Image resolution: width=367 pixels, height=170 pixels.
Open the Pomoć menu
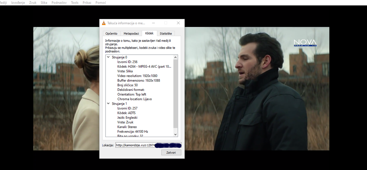100,3
